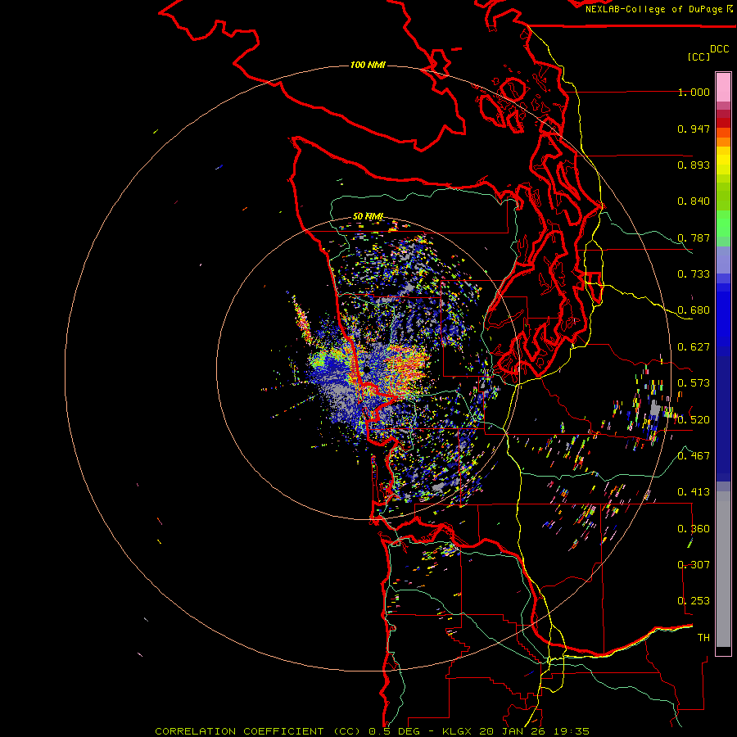The width and height of the screenshot is (737, 737).
Task: Click the DCC legend title
Action: tap(720, 49)
